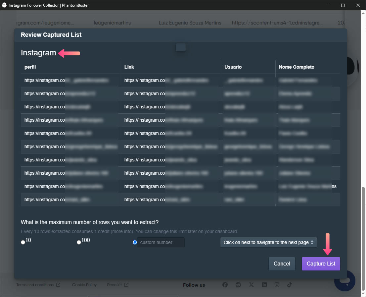
Task: Click the PhantomBuster ghost icon in title bar
Action: coord(4,5)
